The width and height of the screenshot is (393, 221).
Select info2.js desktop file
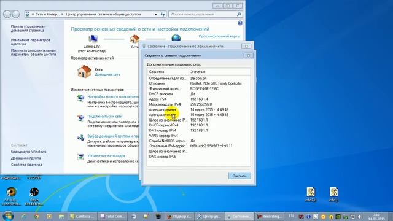(311, 195)
